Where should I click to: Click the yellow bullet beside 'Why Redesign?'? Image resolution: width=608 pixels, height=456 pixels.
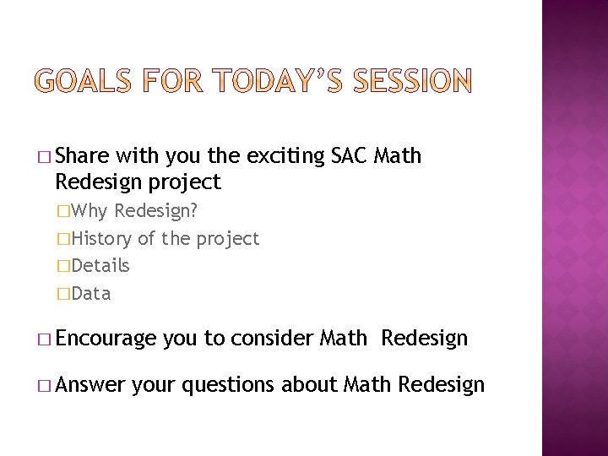tap(63, 211)
